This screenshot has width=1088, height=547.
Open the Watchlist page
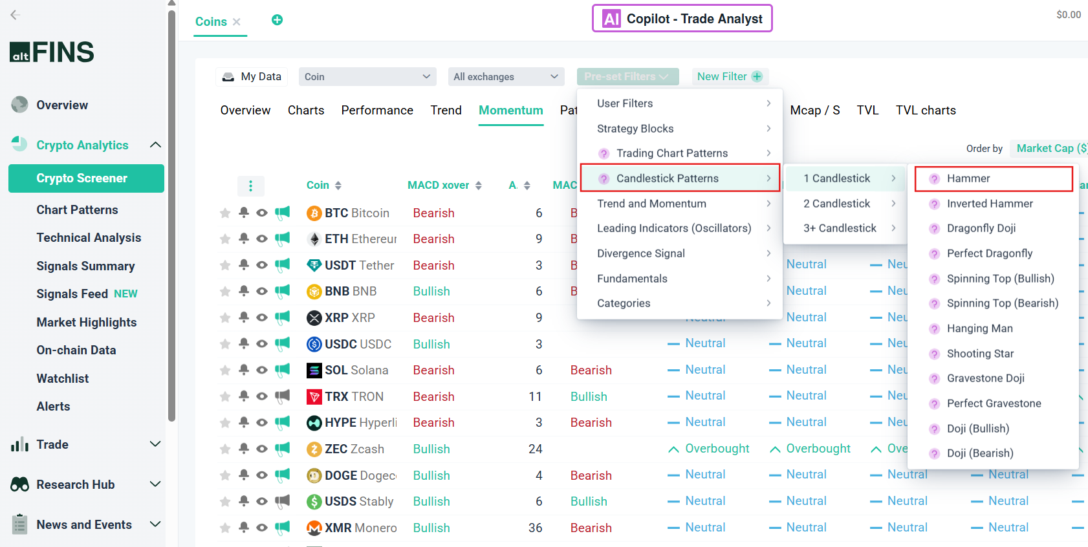63,379
